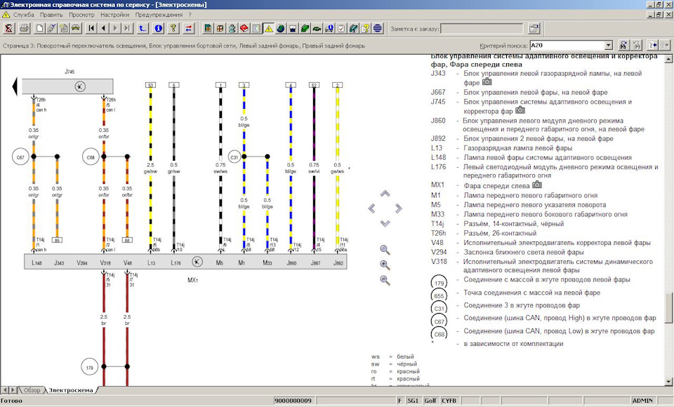674x407 pixels.
Task: Click the 'ADMIN' status bar entry
Action: pos(642,401)
